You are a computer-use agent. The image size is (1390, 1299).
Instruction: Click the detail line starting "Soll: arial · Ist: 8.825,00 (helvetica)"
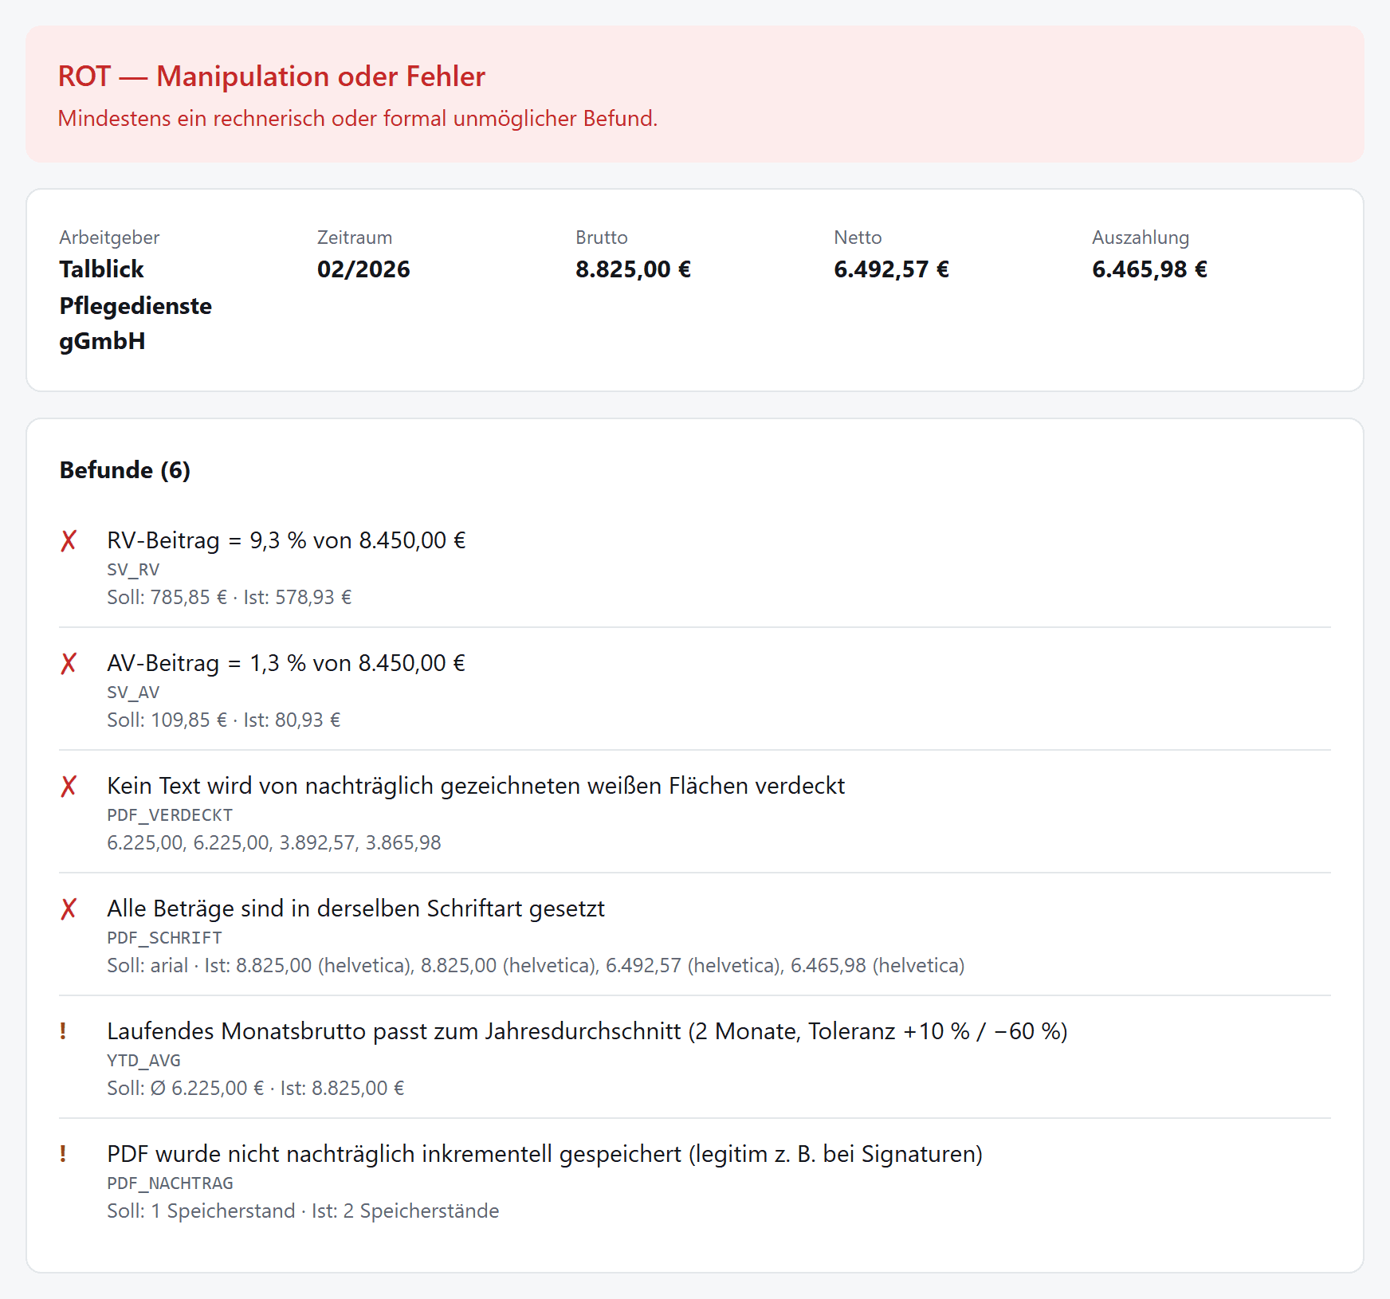point(536,966)
